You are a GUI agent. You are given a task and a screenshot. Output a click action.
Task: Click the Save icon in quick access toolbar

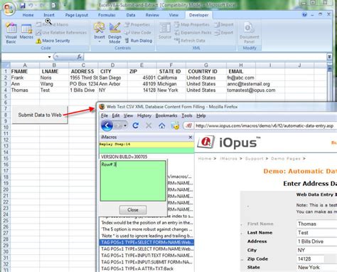click(x=23, y=5)
